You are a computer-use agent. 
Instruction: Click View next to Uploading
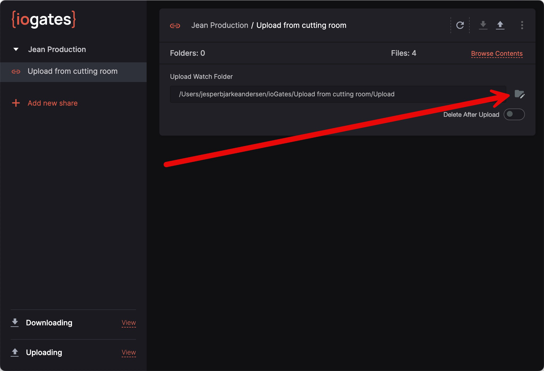click(x=129, y=352)
